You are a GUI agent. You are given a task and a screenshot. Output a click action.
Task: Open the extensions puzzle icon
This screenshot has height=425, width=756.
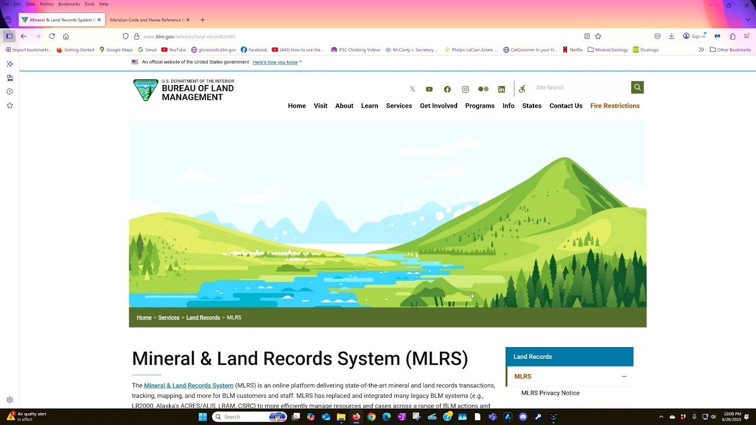point(732,36)
